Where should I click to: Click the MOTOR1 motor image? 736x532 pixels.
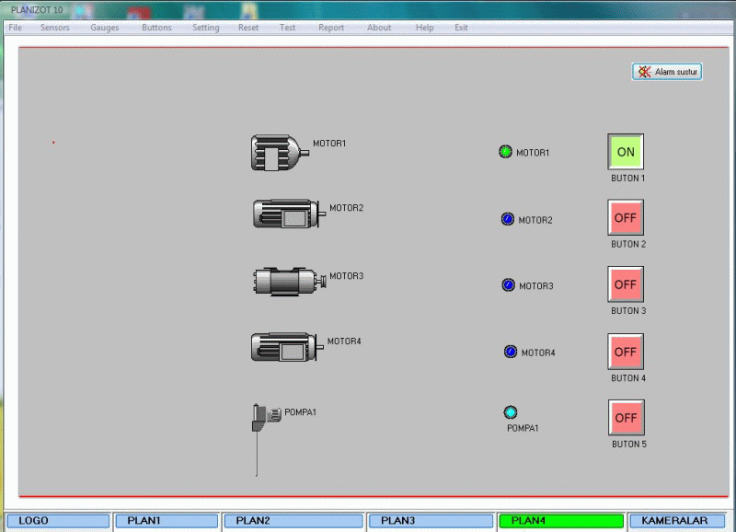coord(280,153)
